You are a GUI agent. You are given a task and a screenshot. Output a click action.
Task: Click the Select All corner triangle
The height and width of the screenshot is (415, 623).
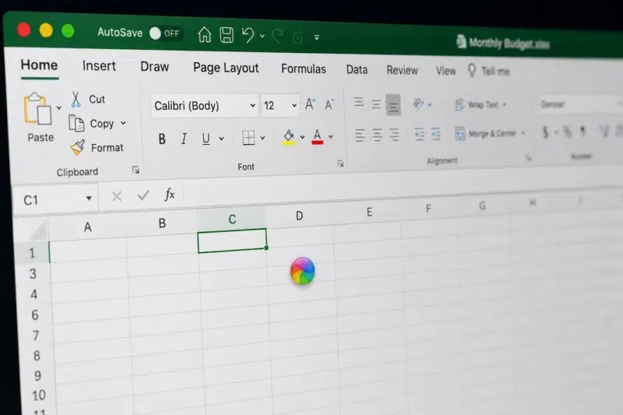click(37, 230)
